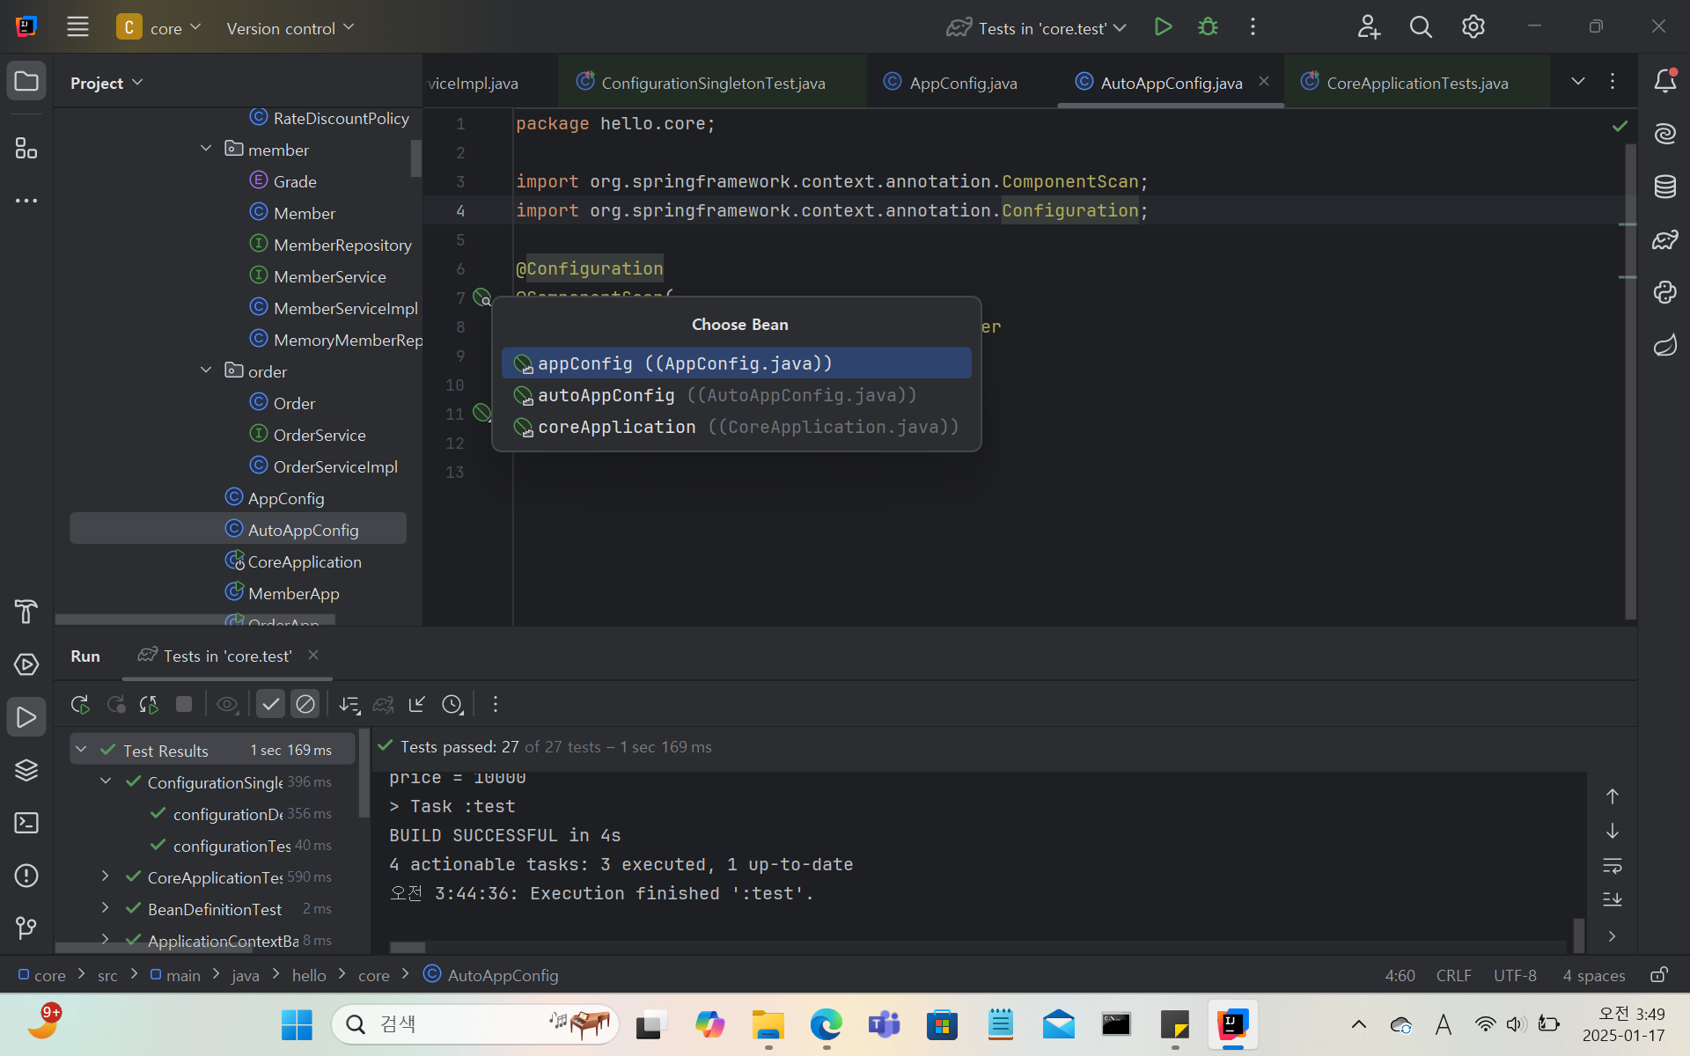The width and height of the screenshot is (1690, 1056).
Task: Select appConfig bean in popup
Action: pos(736,363)
